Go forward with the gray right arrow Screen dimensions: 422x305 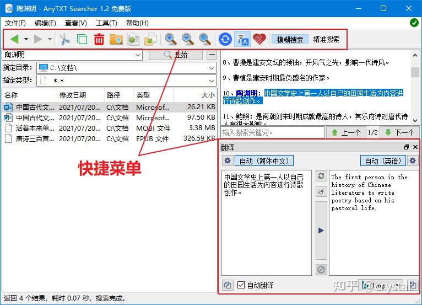tap(38, 39)
